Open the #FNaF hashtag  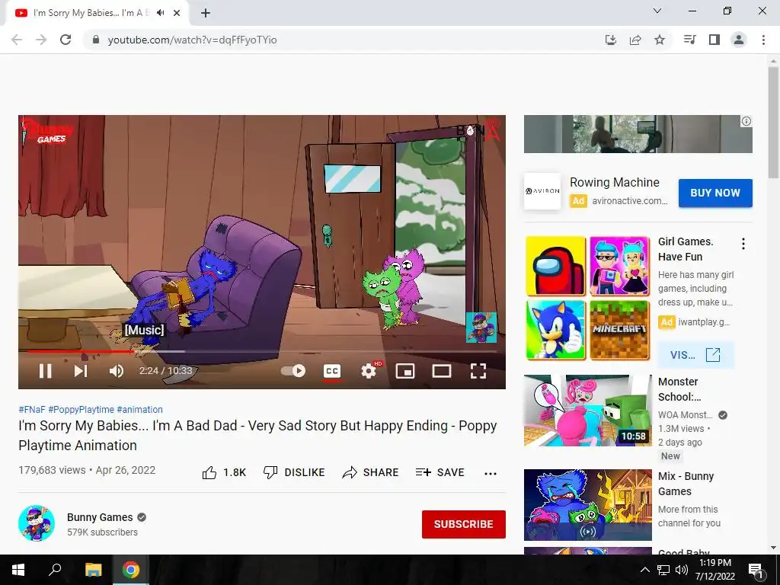tap(32, 409)
